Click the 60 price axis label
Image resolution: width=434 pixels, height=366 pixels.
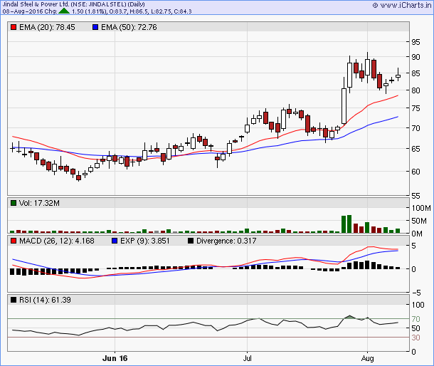pos(416,172)
